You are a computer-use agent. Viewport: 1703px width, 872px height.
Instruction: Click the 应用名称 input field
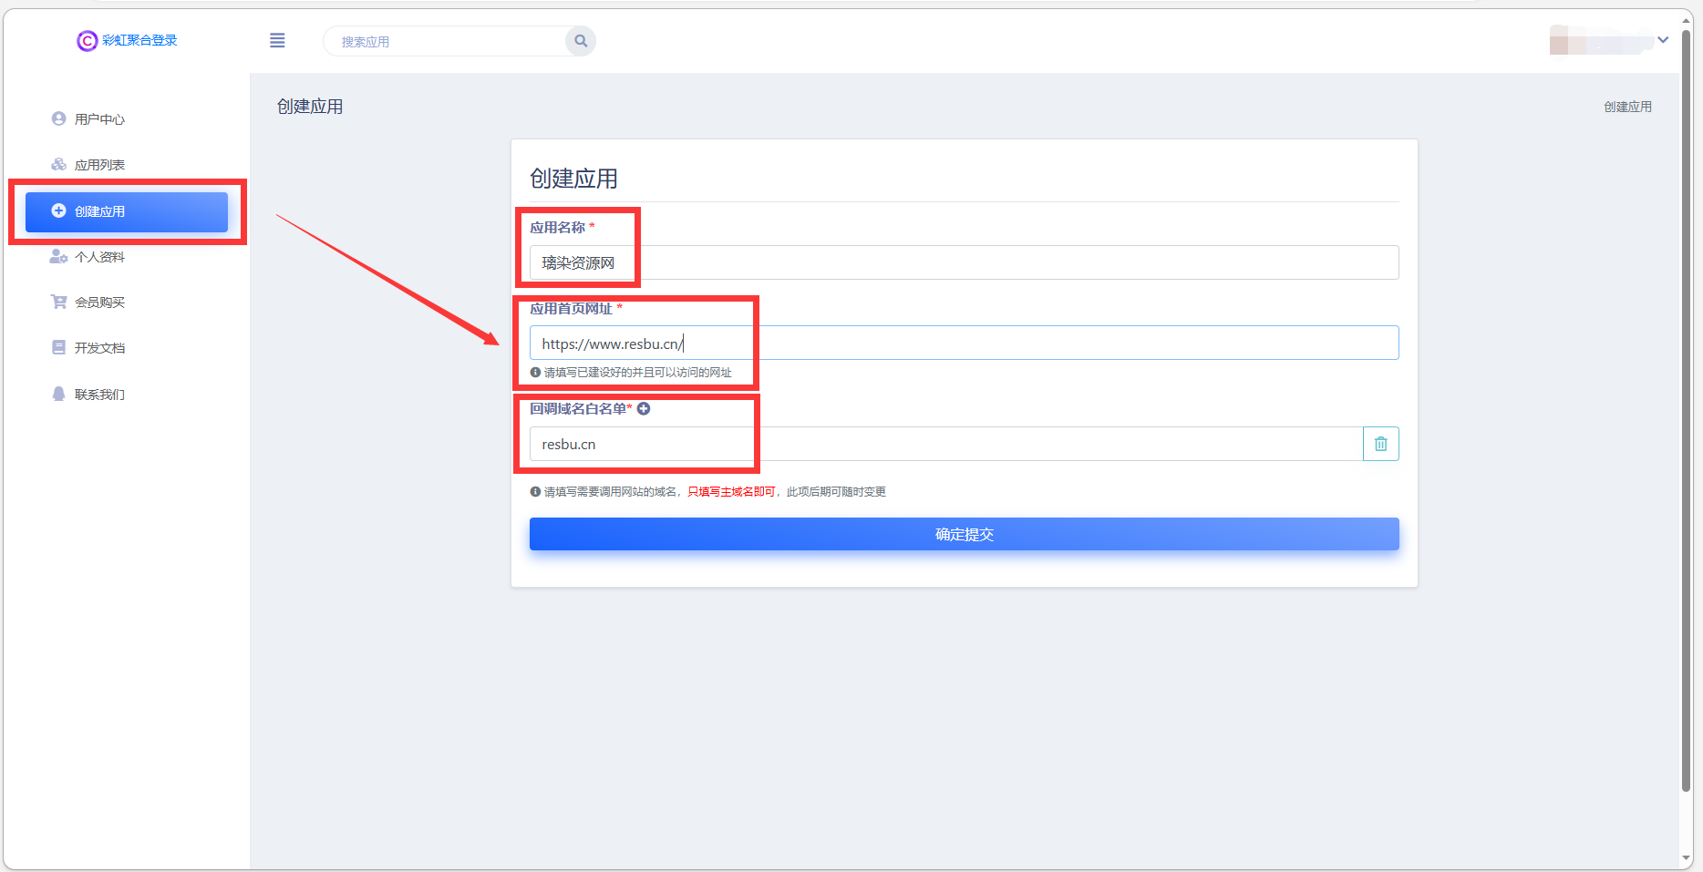tap(965, 262)
